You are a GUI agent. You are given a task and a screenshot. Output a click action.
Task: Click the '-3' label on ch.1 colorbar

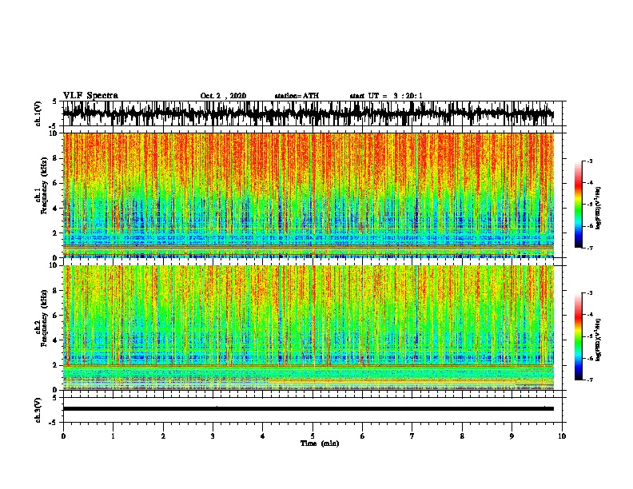coord(589,161)
